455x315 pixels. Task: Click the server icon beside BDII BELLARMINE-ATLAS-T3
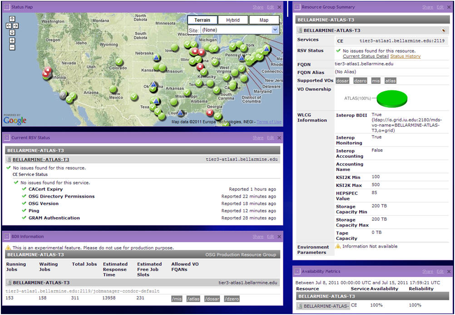point(9,282)
